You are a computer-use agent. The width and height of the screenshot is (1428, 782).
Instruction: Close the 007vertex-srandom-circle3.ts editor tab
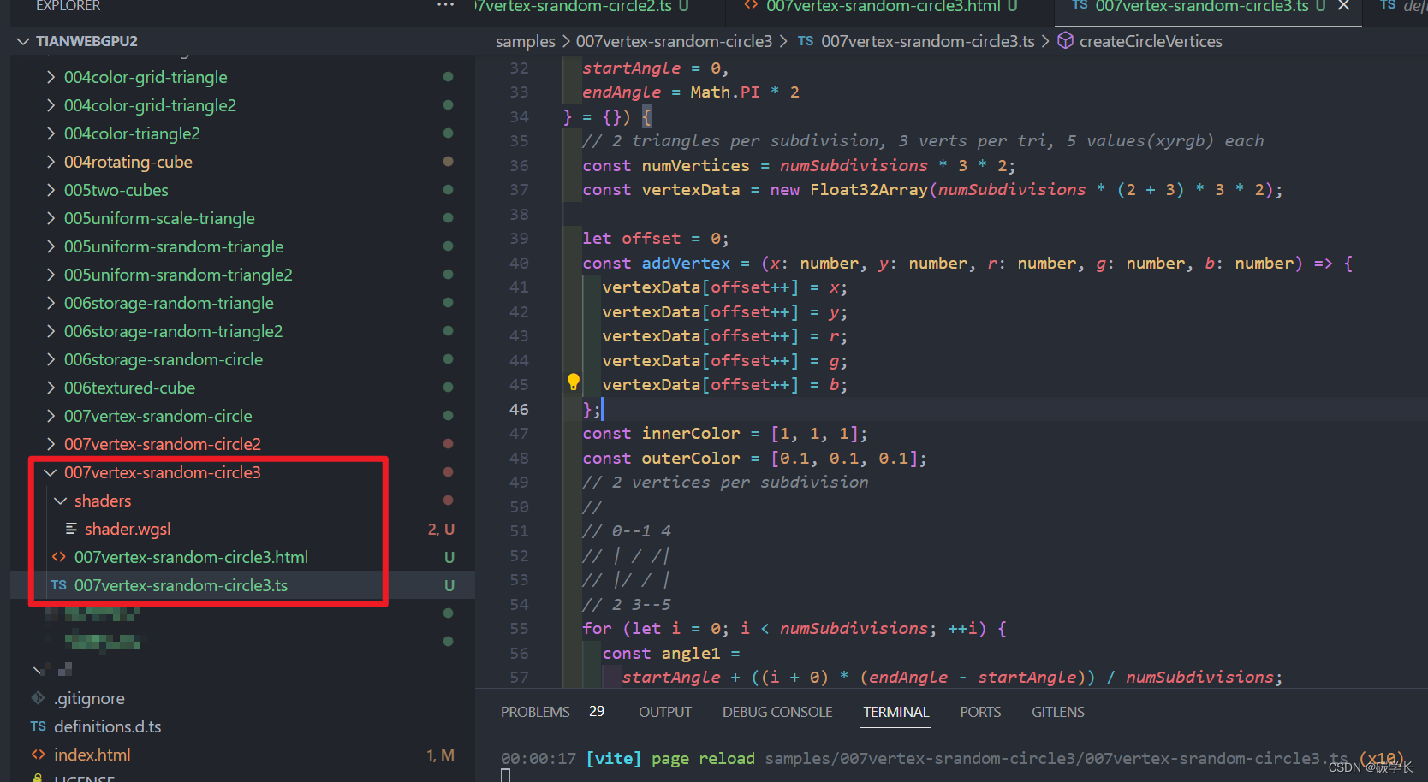click(x=1344, y=6)
